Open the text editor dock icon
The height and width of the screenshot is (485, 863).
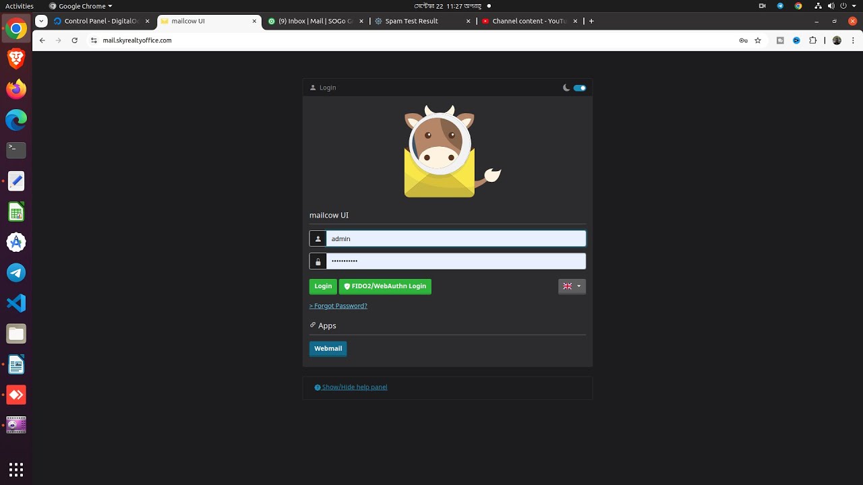tap(16, 181)
